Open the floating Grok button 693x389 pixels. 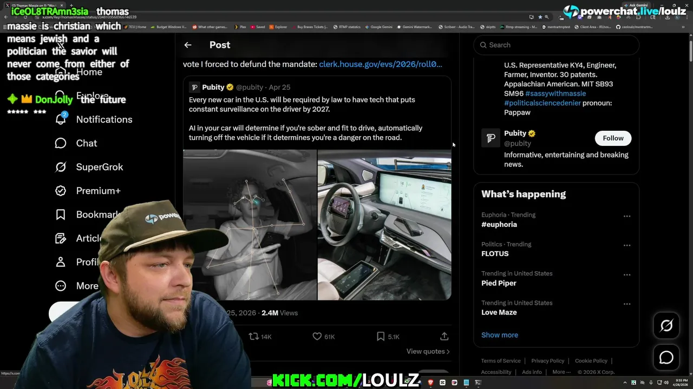point(666,325)
